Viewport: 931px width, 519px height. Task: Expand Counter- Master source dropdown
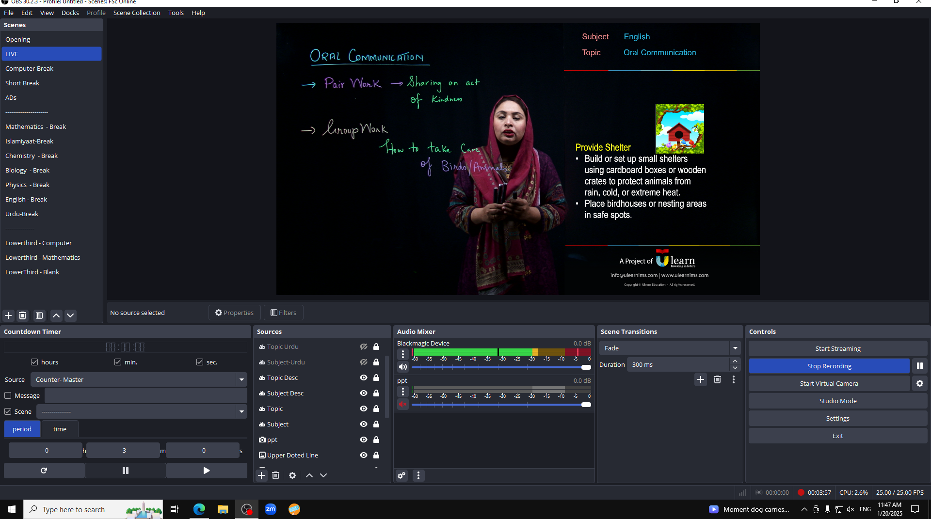coord(241,379)
